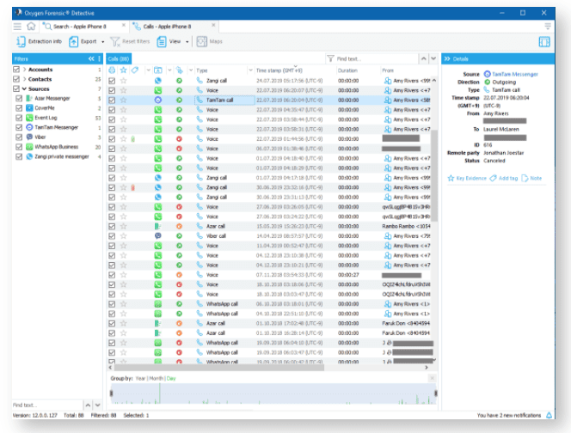The height and width of the screenshot is (433, 571).
Task: Click the Find text field above the table
Action: coord(374,58)
